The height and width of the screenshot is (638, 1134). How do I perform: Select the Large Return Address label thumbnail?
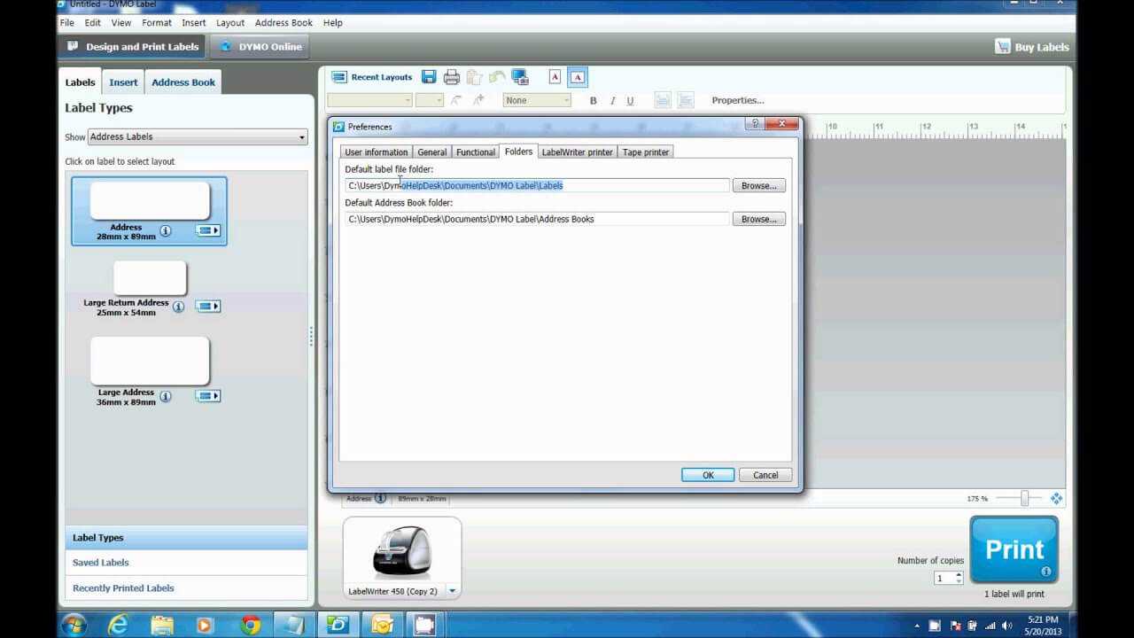pos(150,278)
